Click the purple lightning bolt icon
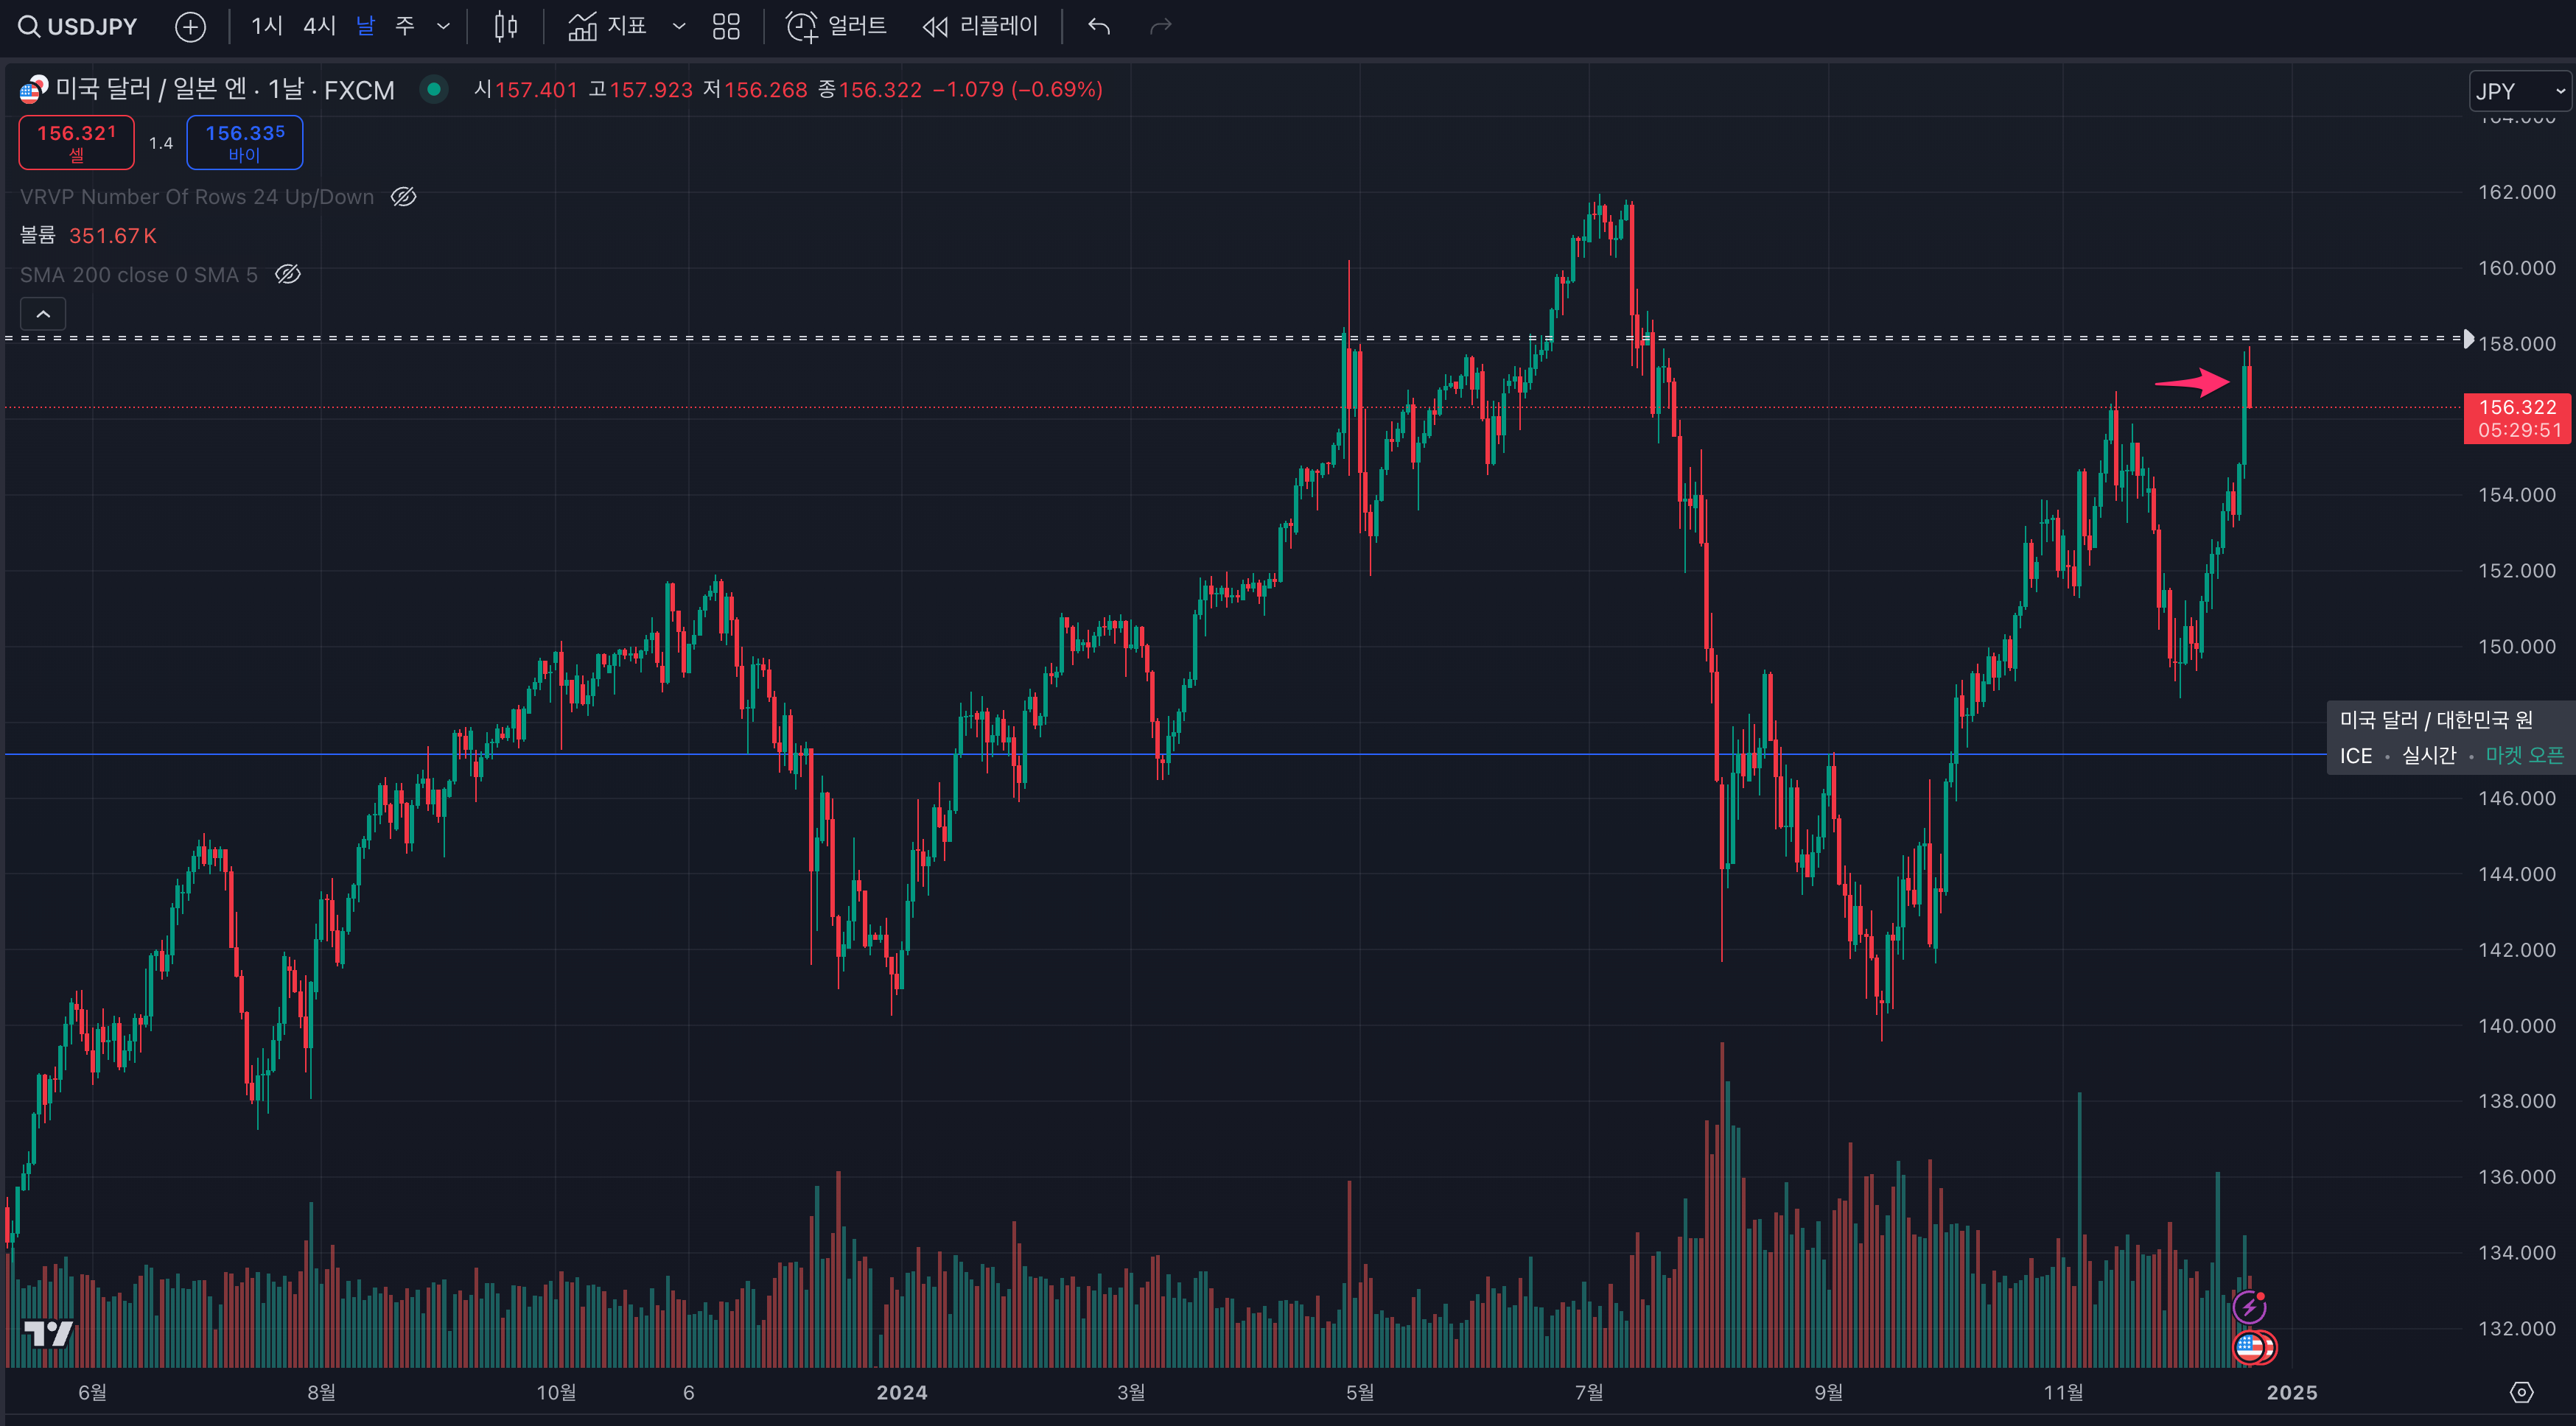The image size is (2576, 1426). [2249, 1306]
